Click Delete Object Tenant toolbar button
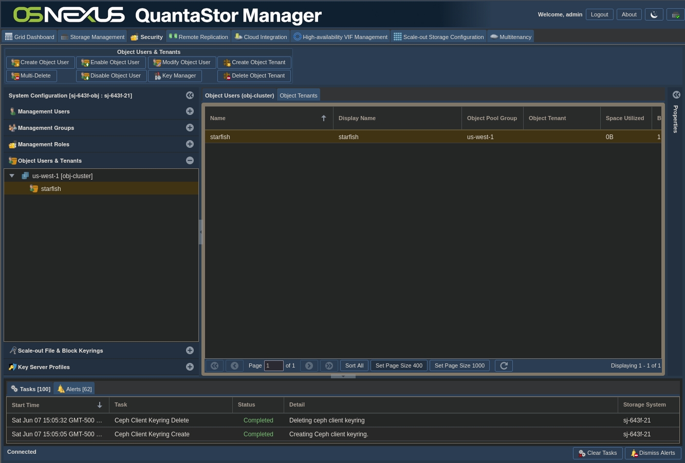 [x=254, y=76]
